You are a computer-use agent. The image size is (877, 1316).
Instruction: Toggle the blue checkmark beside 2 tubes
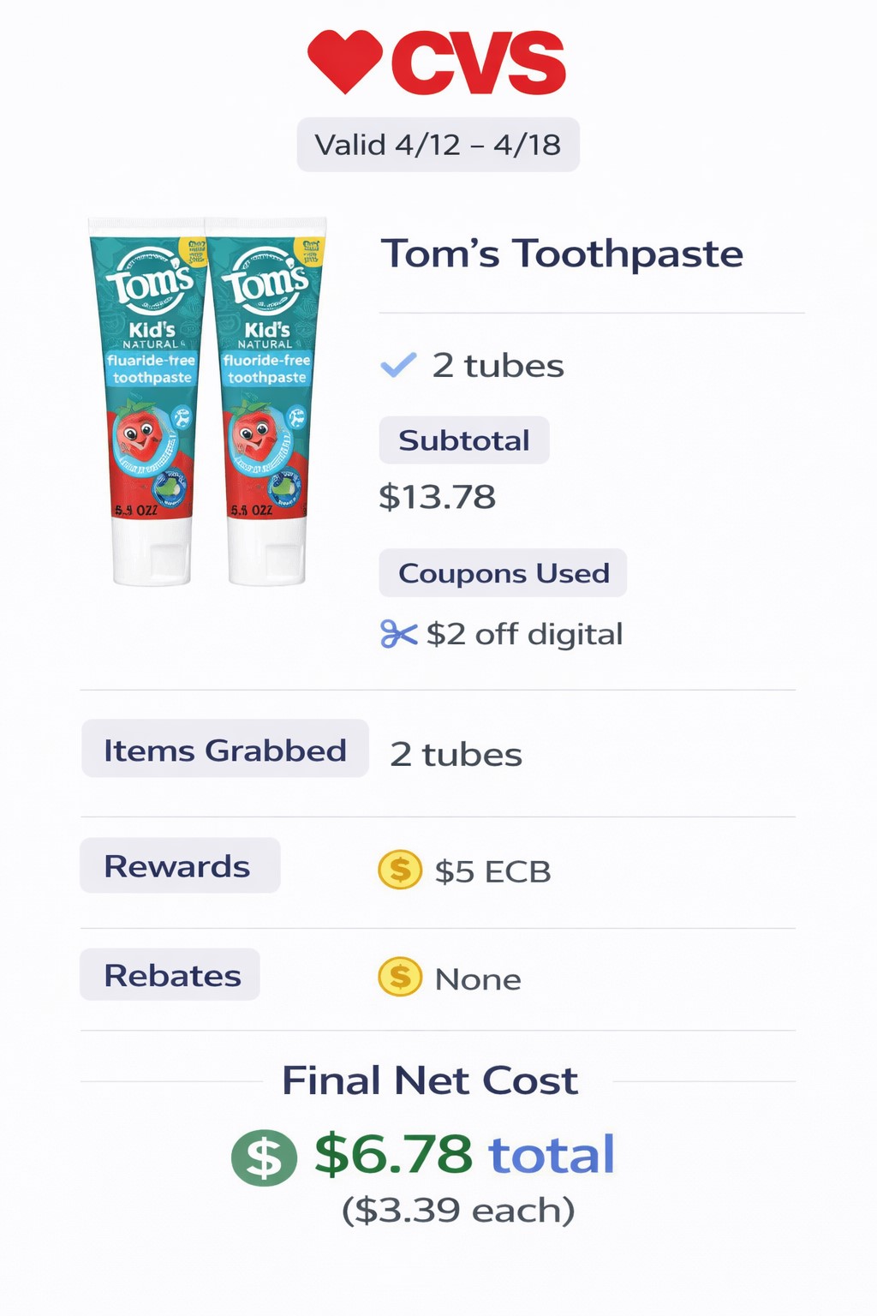398,366
